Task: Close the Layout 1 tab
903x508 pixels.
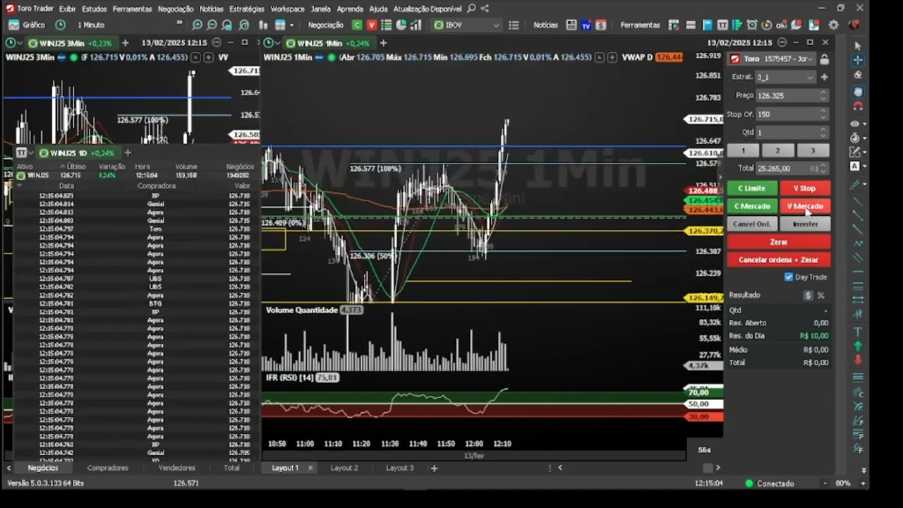Action: click(x=310, y=468)
